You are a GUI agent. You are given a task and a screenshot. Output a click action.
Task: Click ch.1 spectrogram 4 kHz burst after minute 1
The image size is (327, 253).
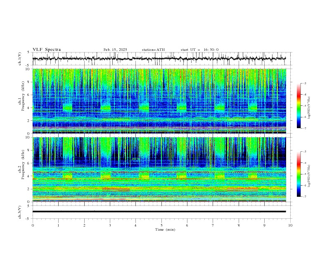(68, 107)
